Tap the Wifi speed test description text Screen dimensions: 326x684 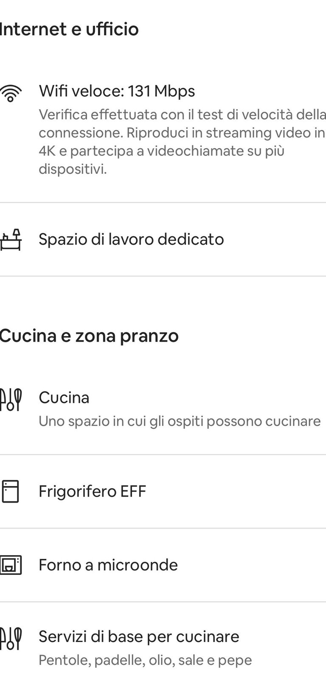tap(182, 142)
